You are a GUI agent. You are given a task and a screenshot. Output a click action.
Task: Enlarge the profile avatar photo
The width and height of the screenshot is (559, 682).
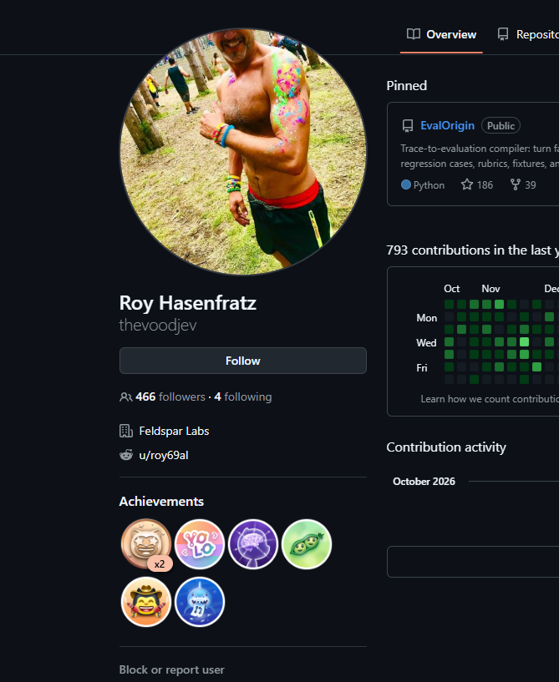[243, 152]
